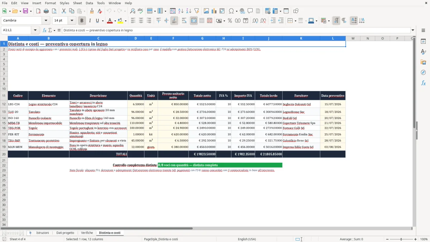Toggle Print Preview icon
The width and height of the screenshot is (430, 242).
point(54,11)
